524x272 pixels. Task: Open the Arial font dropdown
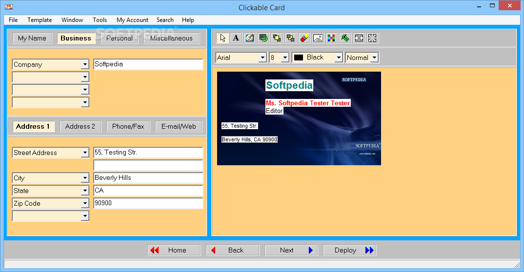[x=262, y=58]
